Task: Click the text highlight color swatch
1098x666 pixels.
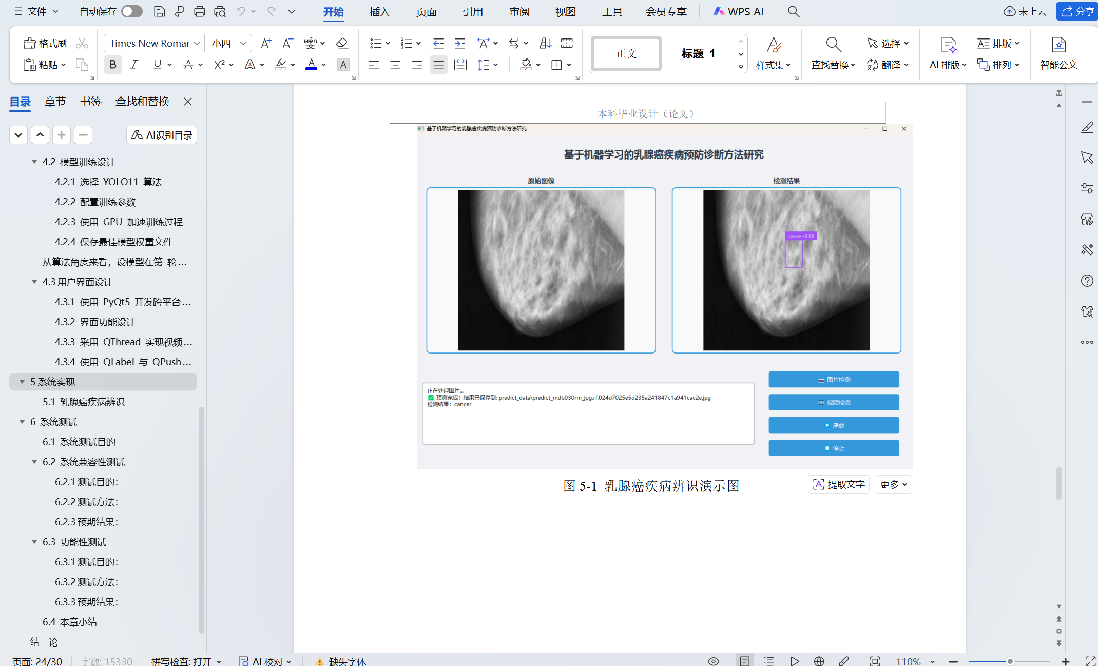Action: [x=280, y=65]
